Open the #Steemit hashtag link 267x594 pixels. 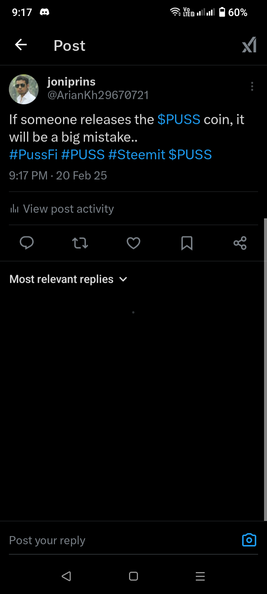(137, 154)
